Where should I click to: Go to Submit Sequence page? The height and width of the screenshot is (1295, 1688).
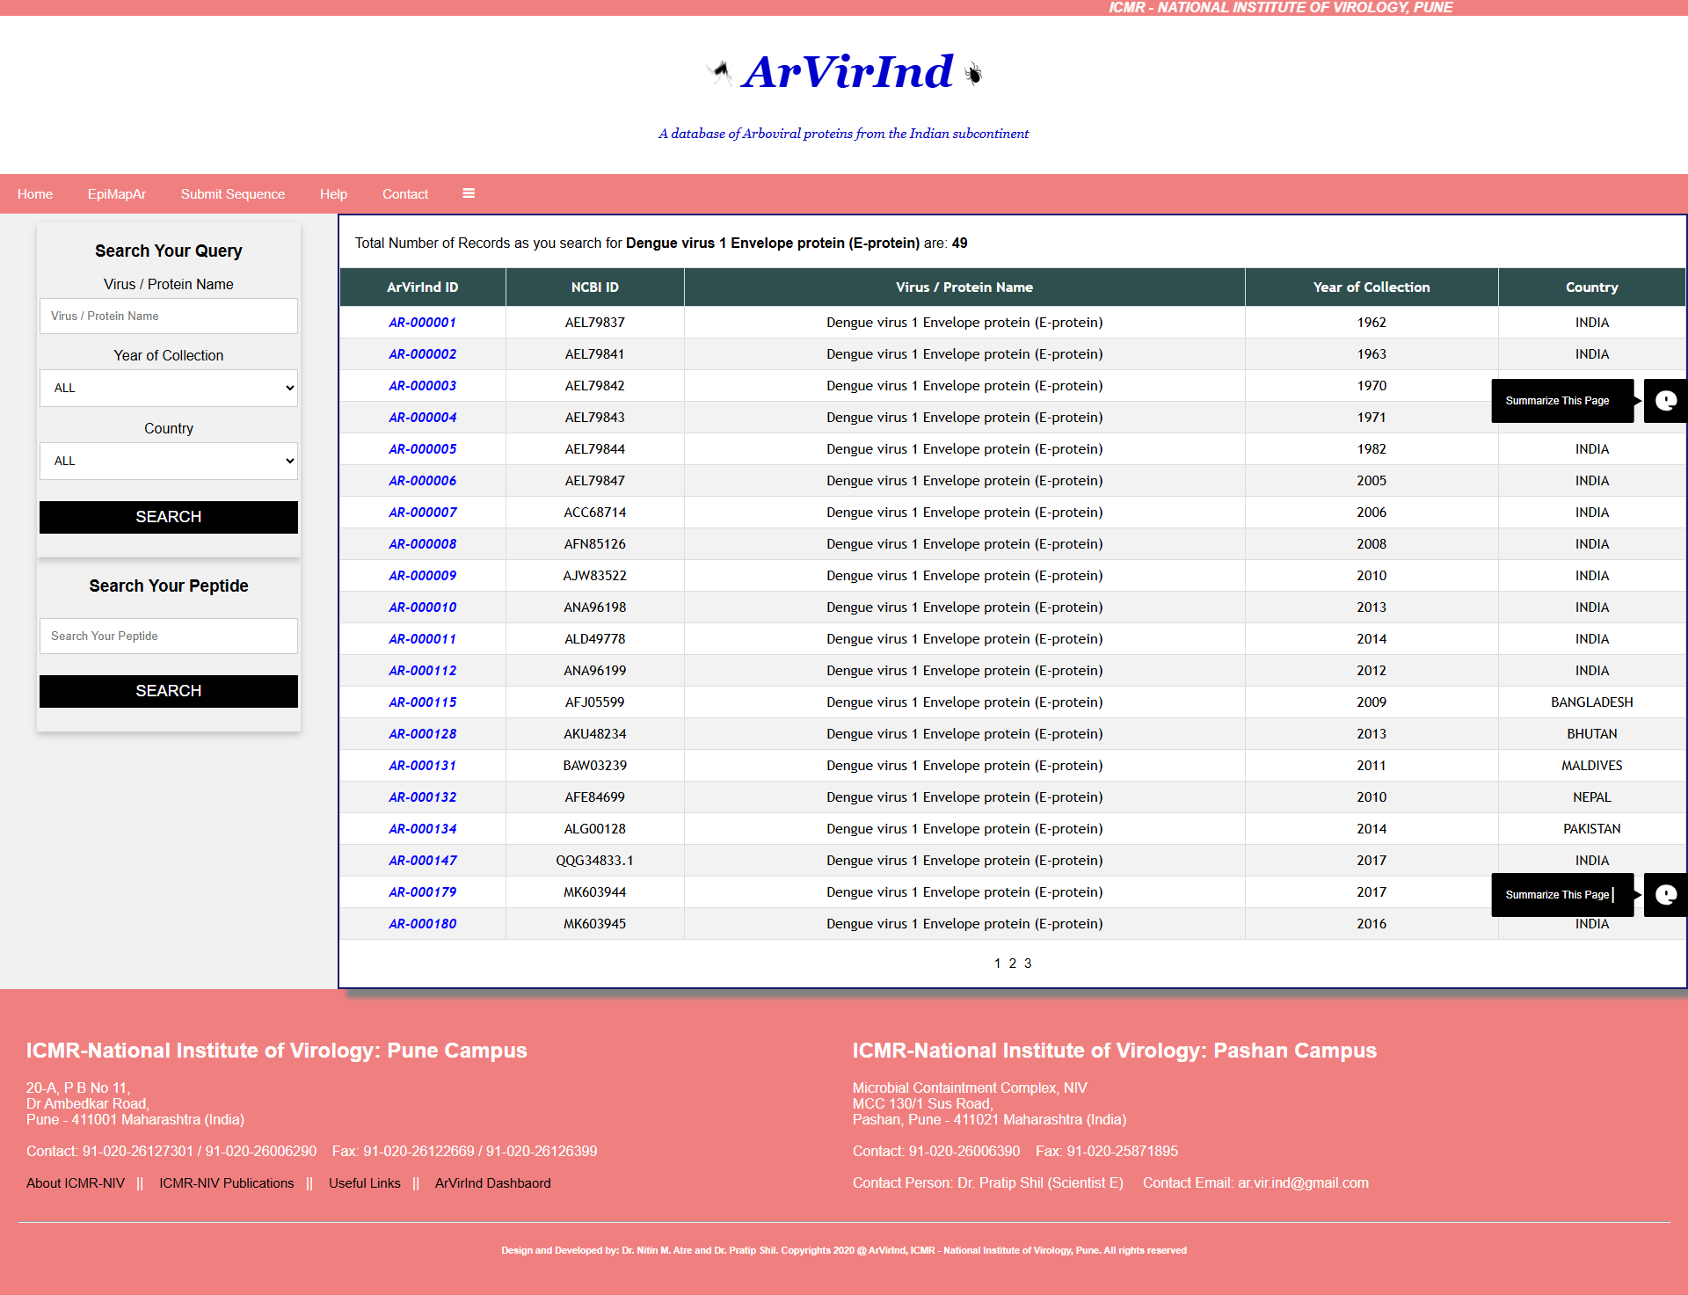click(233, 194)
